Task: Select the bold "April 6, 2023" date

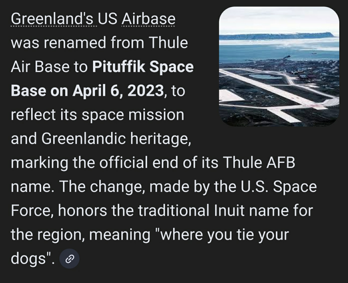Action: [118, 91]
